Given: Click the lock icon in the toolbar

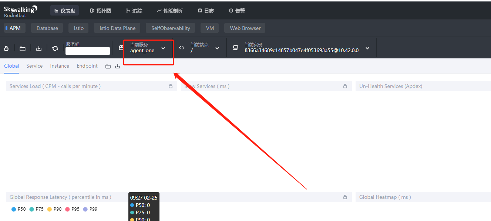Looking at the screenshot, I should 6,48.
